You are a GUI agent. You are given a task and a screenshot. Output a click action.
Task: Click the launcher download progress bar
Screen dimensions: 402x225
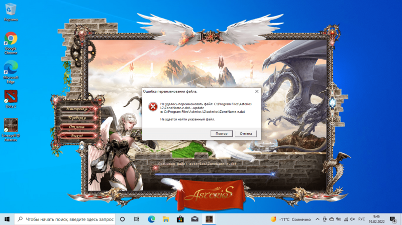coord(215,174)
